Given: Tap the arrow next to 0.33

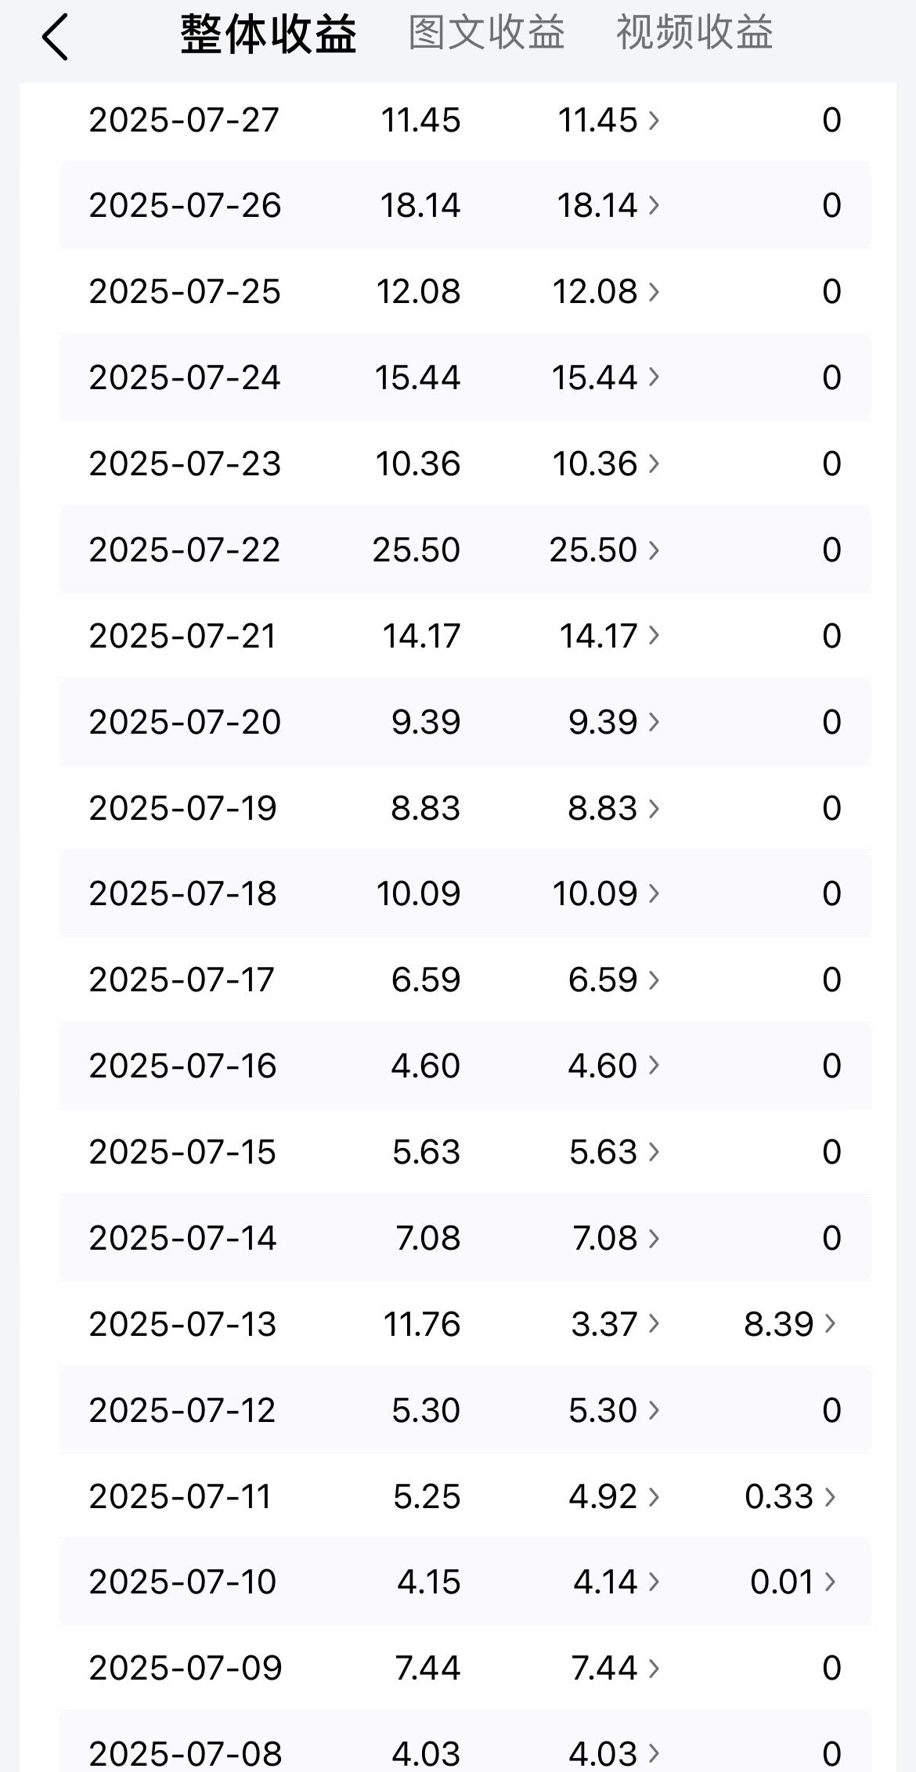Looking at the screenshot, I should tap(831, 1496).
